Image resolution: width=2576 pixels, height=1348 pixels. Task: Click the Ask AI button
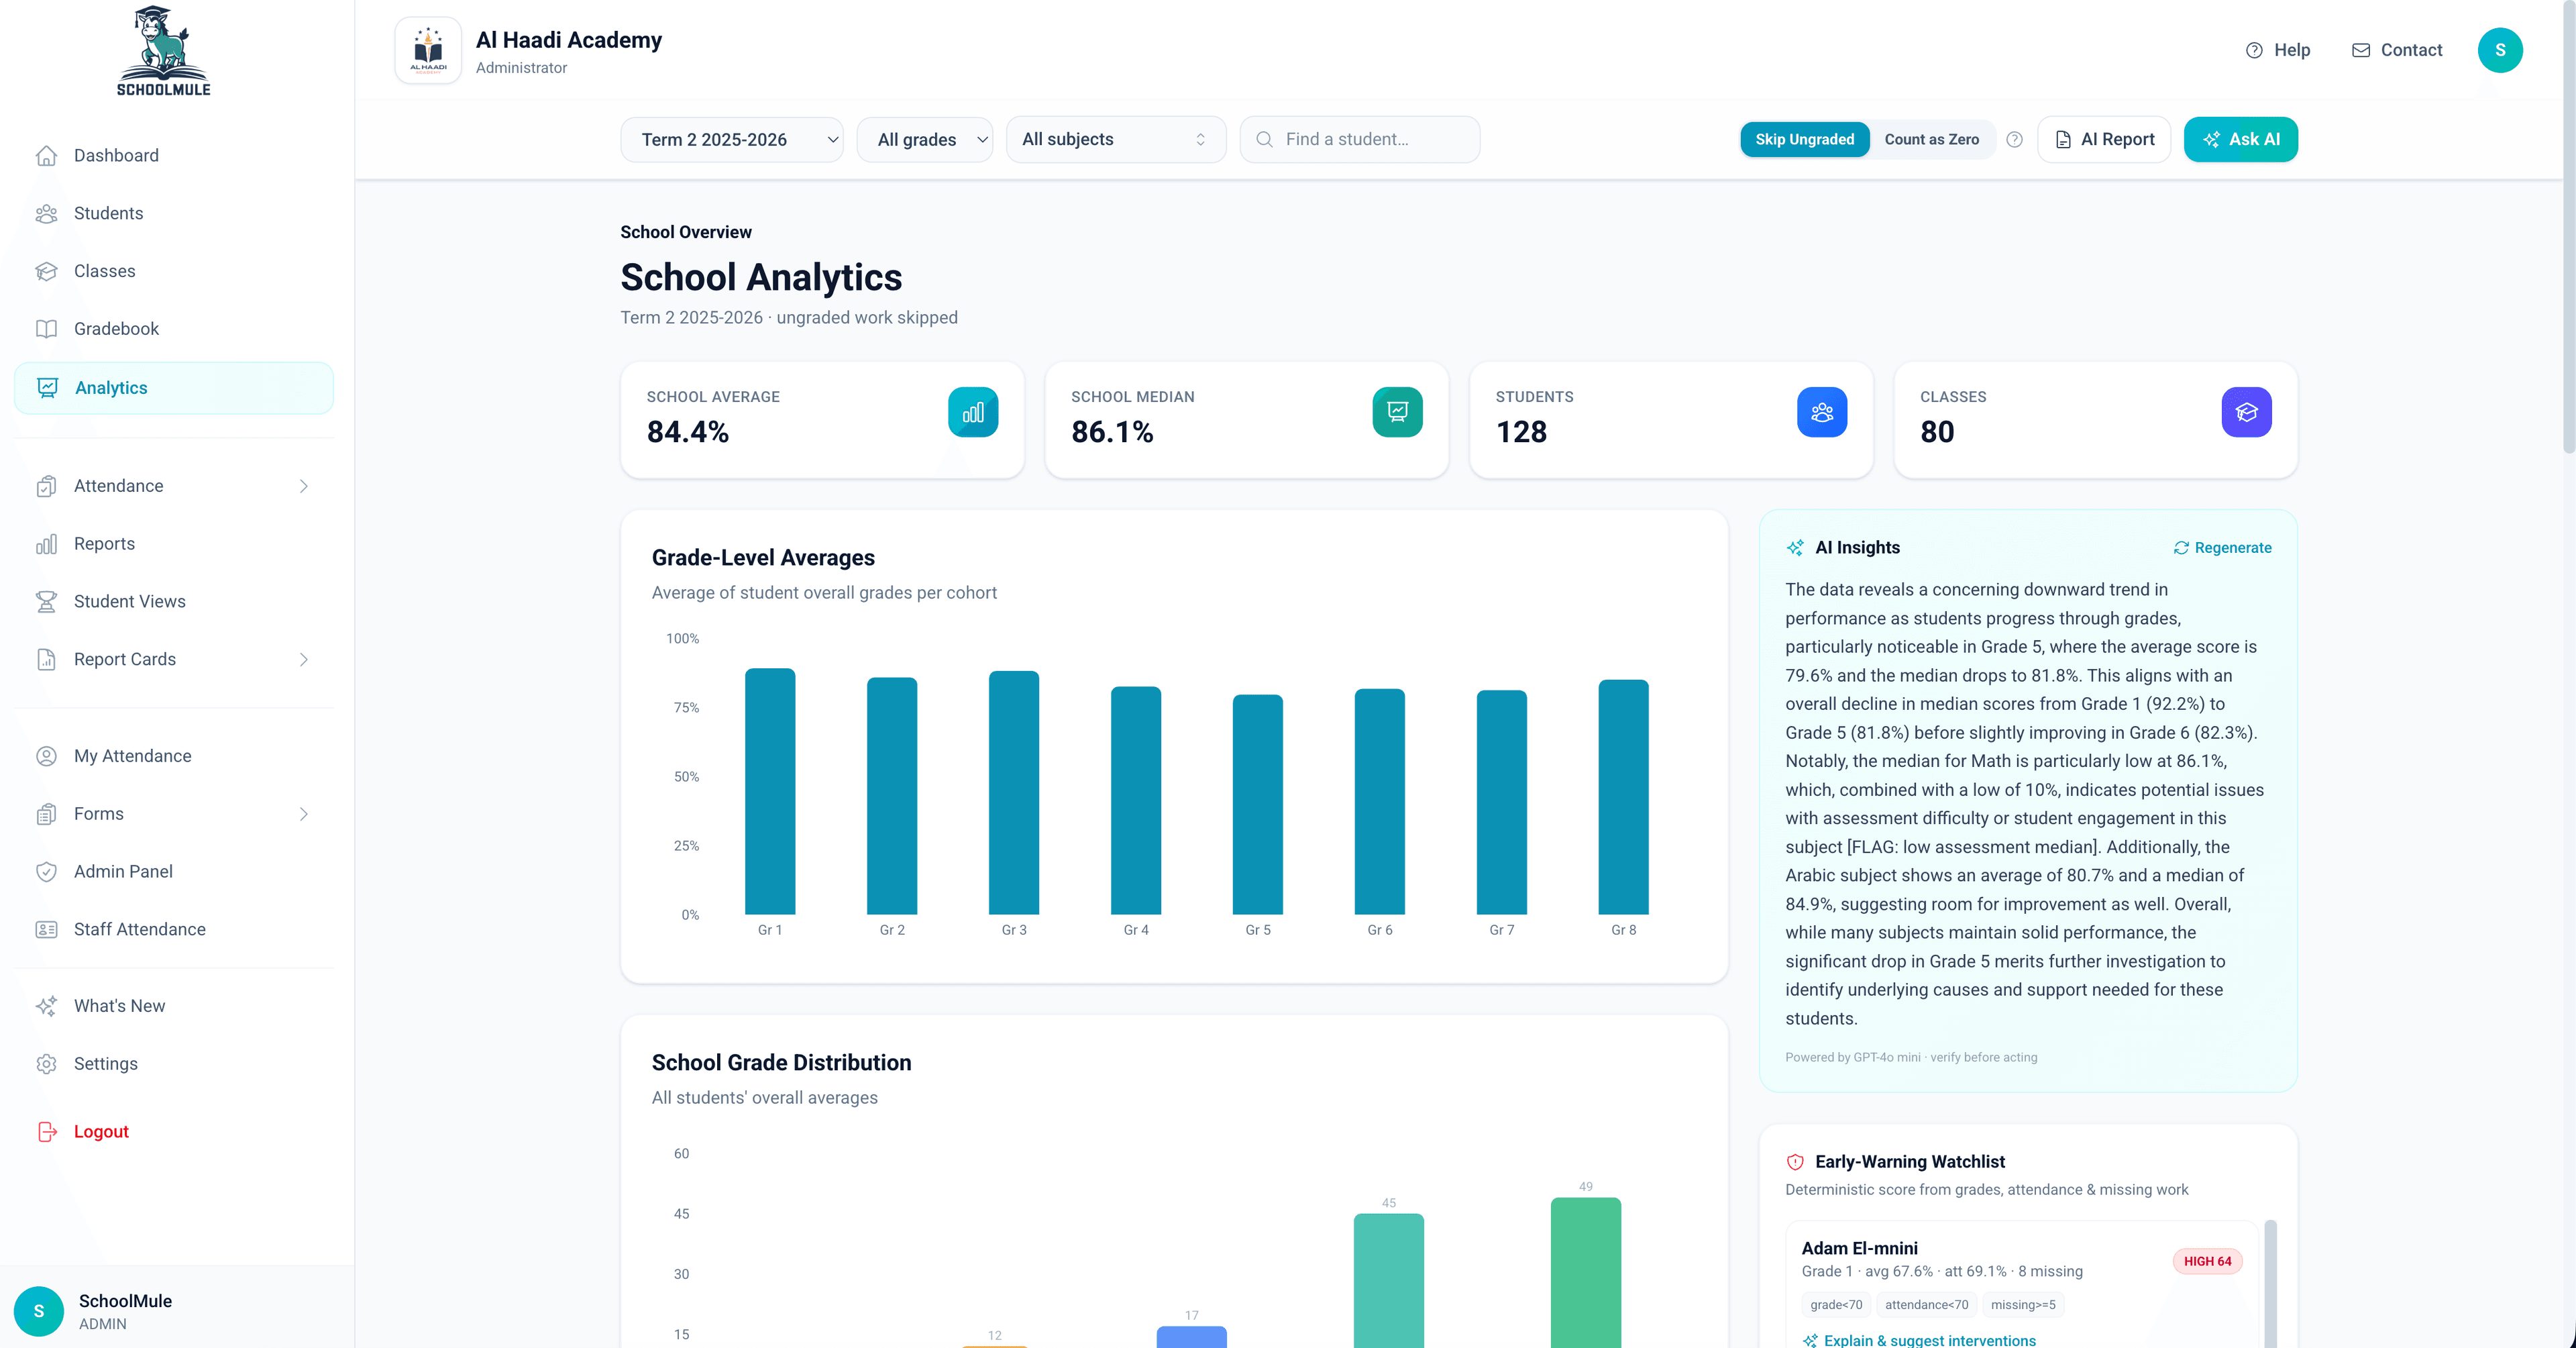coord(2240,139)
